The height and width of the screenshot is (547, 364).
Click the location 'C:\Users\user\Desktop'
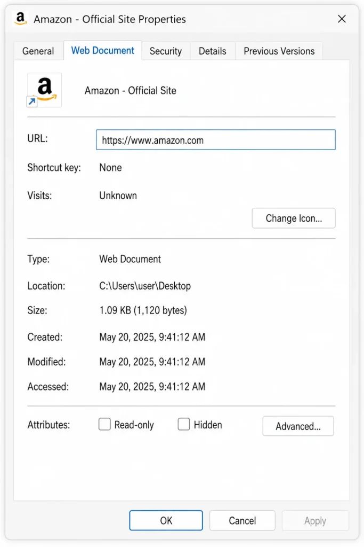145,286
